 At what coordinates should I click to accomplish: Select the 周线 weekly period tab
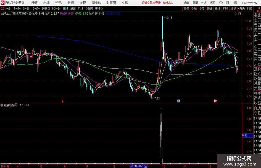[x=73, y=9]
